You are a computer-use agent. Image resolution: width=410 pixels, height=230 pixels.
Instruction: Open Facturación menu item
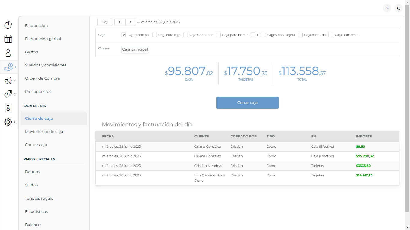(36, 26)
